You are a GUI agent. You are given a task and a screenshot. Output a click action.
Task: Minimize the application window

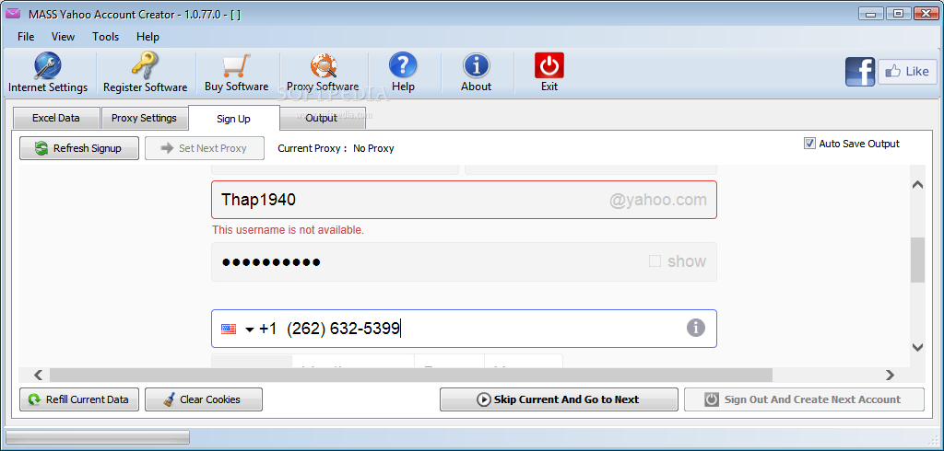[870, 13]
